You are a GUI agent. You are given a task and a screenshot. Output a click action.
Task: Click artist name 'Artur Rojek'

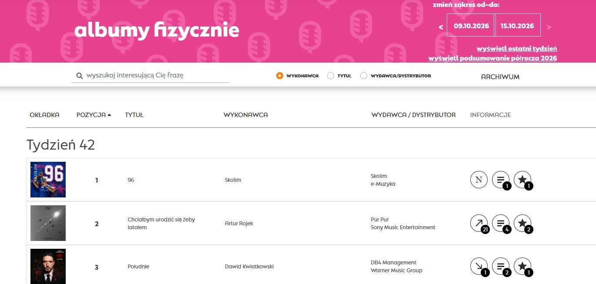[x=239, y=223]
